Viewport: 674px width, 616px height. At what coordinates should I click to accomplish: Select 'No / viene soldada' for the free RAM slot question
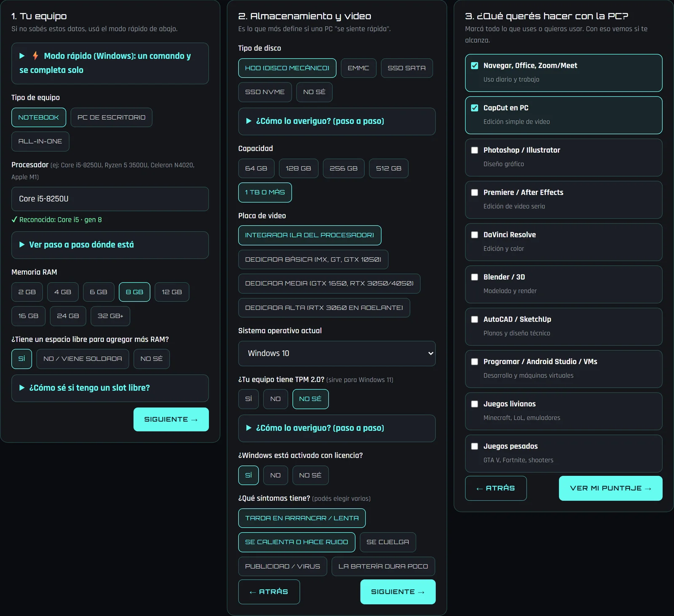coord(83,359)
